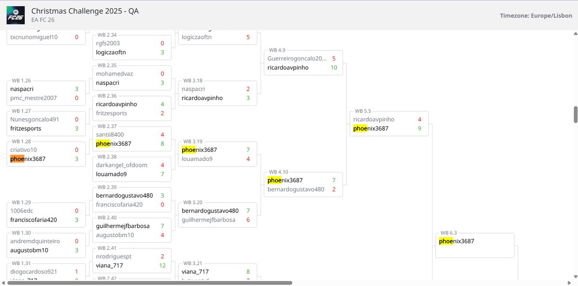Click the EA FC 26 subtitle
This screenshot has width=578, height=286.
click(x=43, y=20)
